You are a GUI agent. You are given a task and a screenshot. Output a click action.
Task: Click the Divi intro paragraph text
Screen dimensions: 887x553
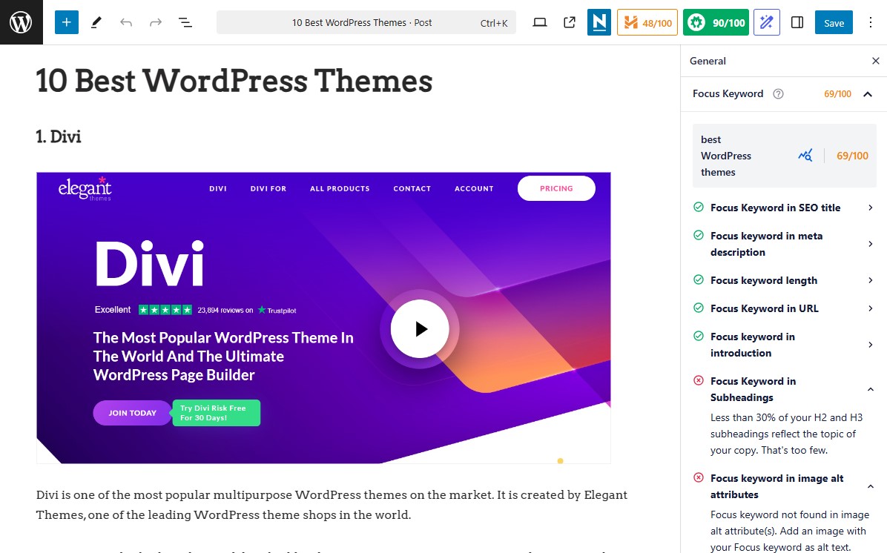pos(332,504)
